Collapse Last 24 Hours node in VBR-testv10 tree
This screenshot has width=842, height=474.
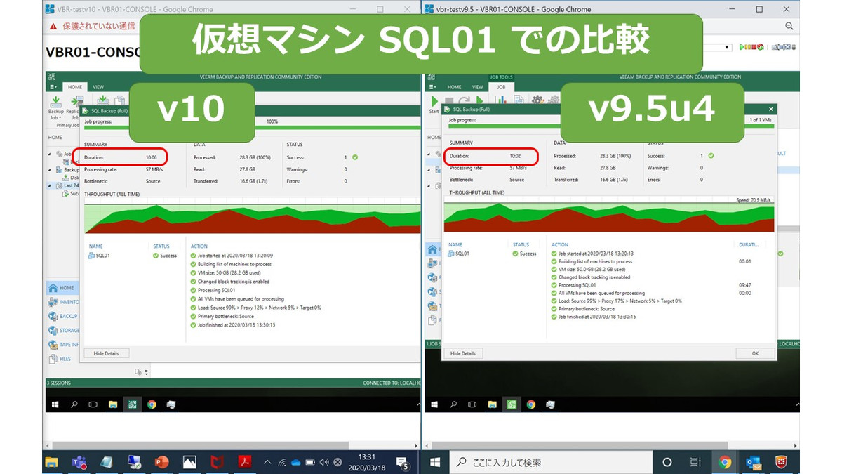coord(49,185)
